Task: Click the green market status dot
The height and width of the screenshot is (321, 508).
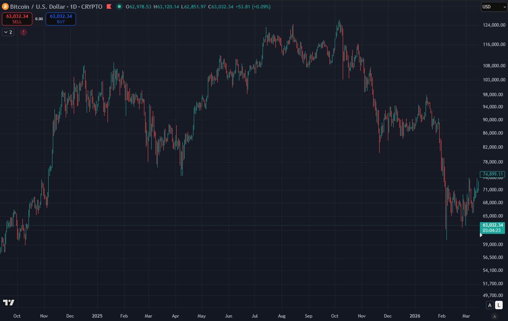Action: coord(119,7)
